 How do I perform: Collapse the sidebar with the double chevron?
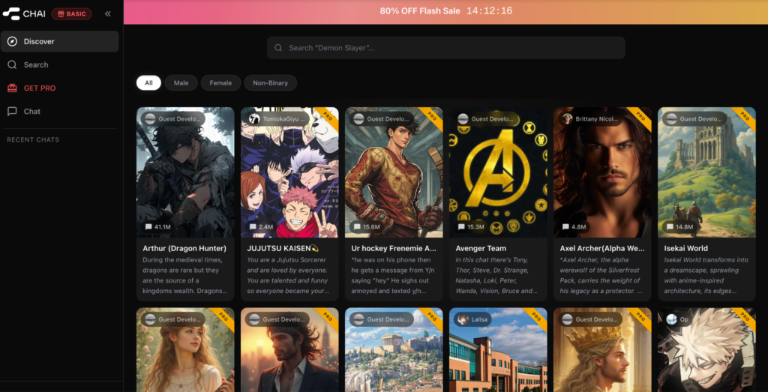[108, 13]
